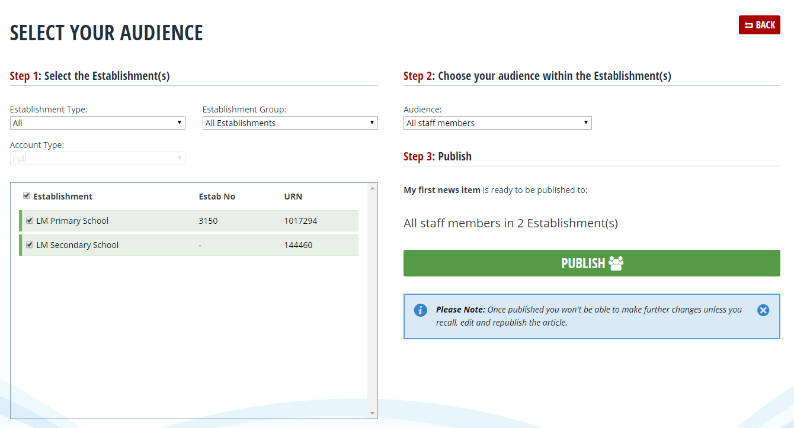Click the URN column header
Screen dimensions: 794x428
[x=293, y=197]
